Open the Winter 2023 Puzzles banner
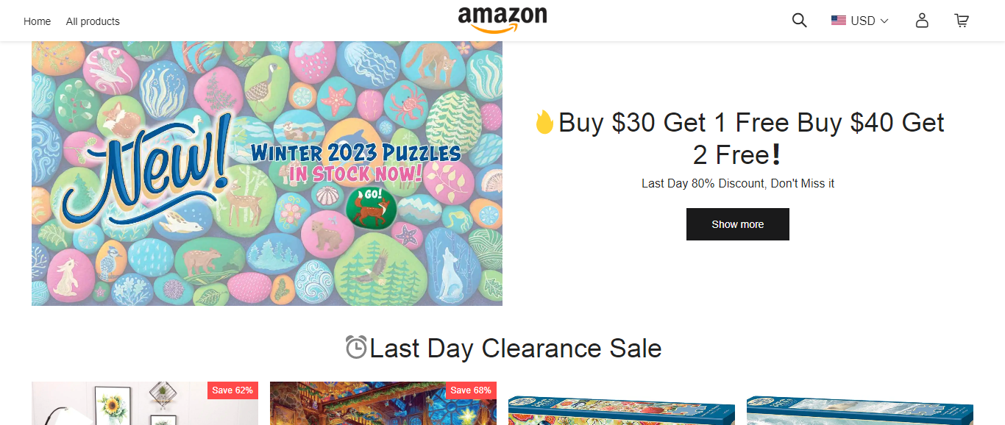1005x425 pixels. pyautogui.click(x=267, y=174)
